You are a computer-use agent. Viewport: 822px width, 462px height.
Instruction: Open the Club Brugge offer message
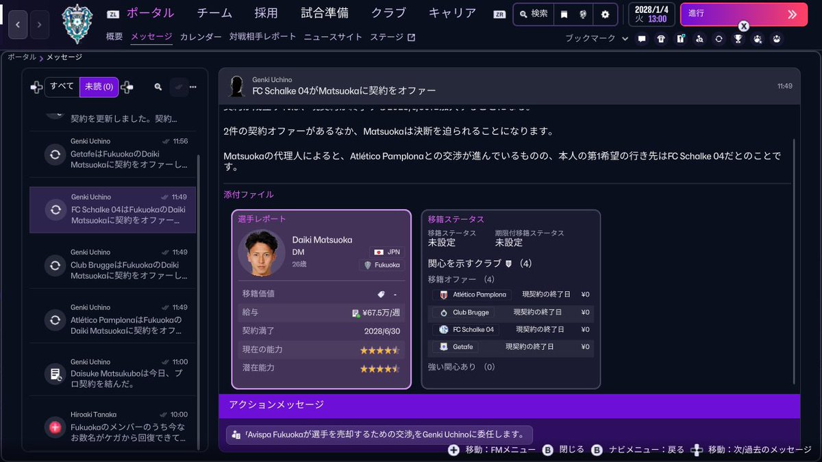(x=113, y=265)
